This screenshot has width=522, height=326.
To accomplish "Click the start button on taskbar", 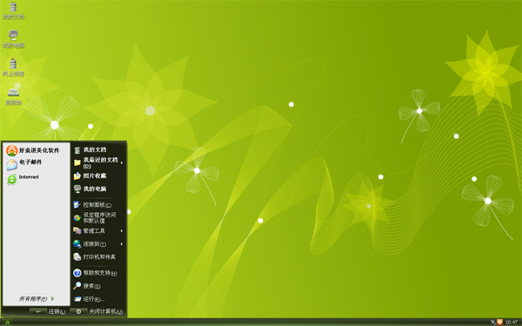I will click(x=7, y=322).
